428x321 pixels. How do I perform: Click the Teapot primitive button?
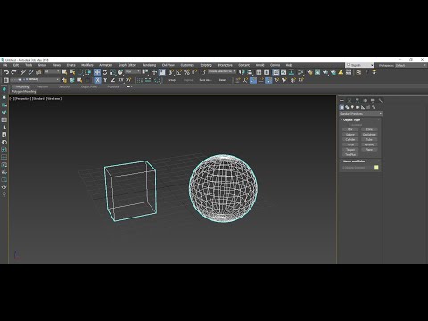350,150
